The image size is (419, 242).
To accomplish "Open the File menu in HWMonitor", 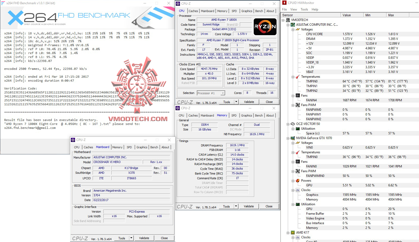I will tap(284, 9).
